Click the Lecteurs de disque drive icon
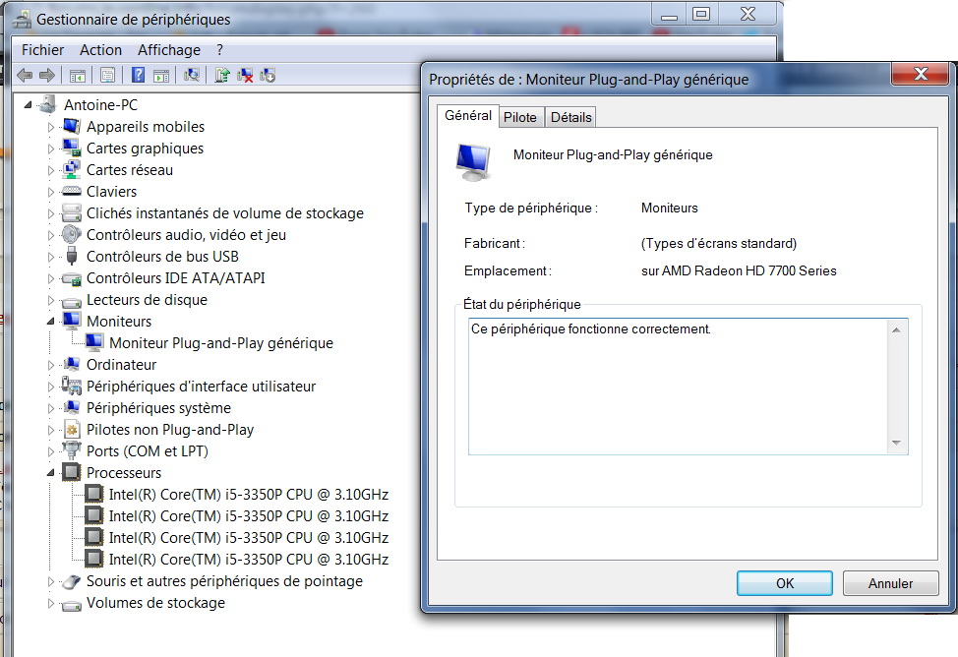Viewport: 958px width, 657px height. tap(72, 301)
